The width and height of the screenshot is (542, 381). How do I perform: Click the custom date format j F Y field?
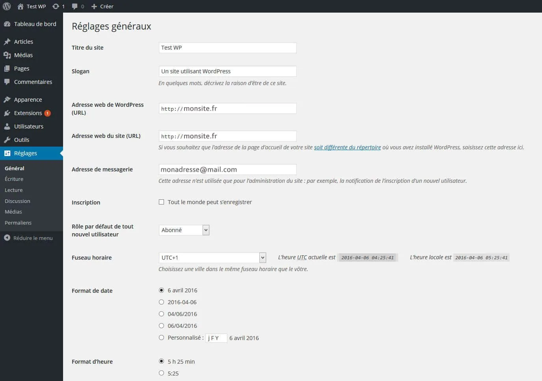click(216, 338)
